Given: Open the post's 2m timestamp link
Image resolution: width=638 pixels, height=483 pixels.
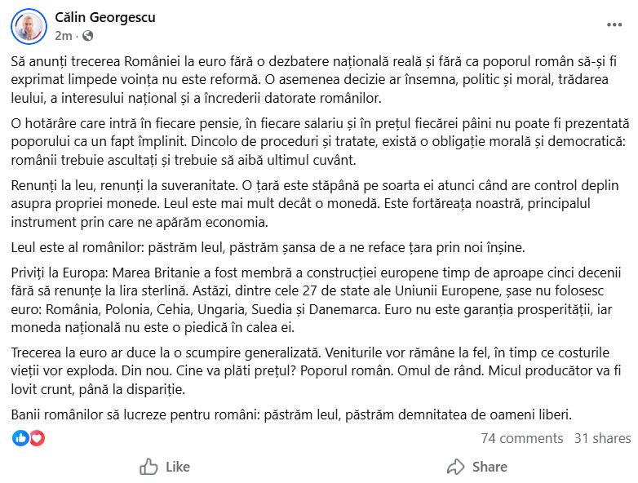Looking at the screenshot, I should click(x=64, y=36).
